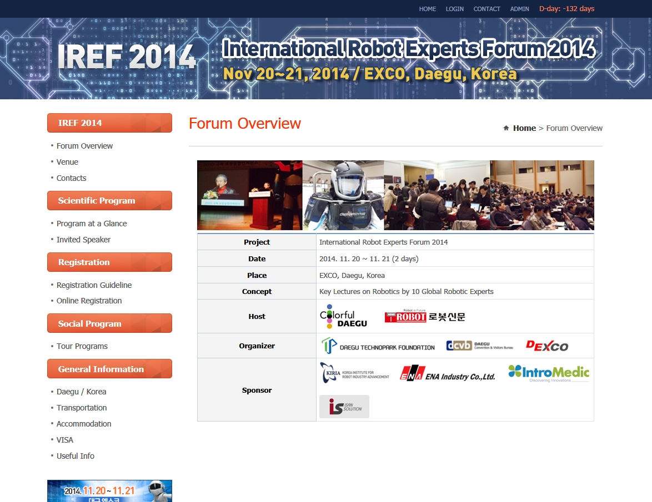
Task: Click the International Robot Experts Forum 2014 banner title
Action: [409, 48]
